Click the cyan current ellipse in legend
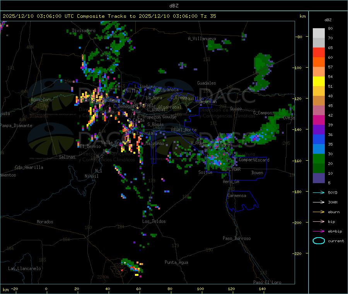The width and height of the screenshot is (348, 294). click(x=319, y=241)
